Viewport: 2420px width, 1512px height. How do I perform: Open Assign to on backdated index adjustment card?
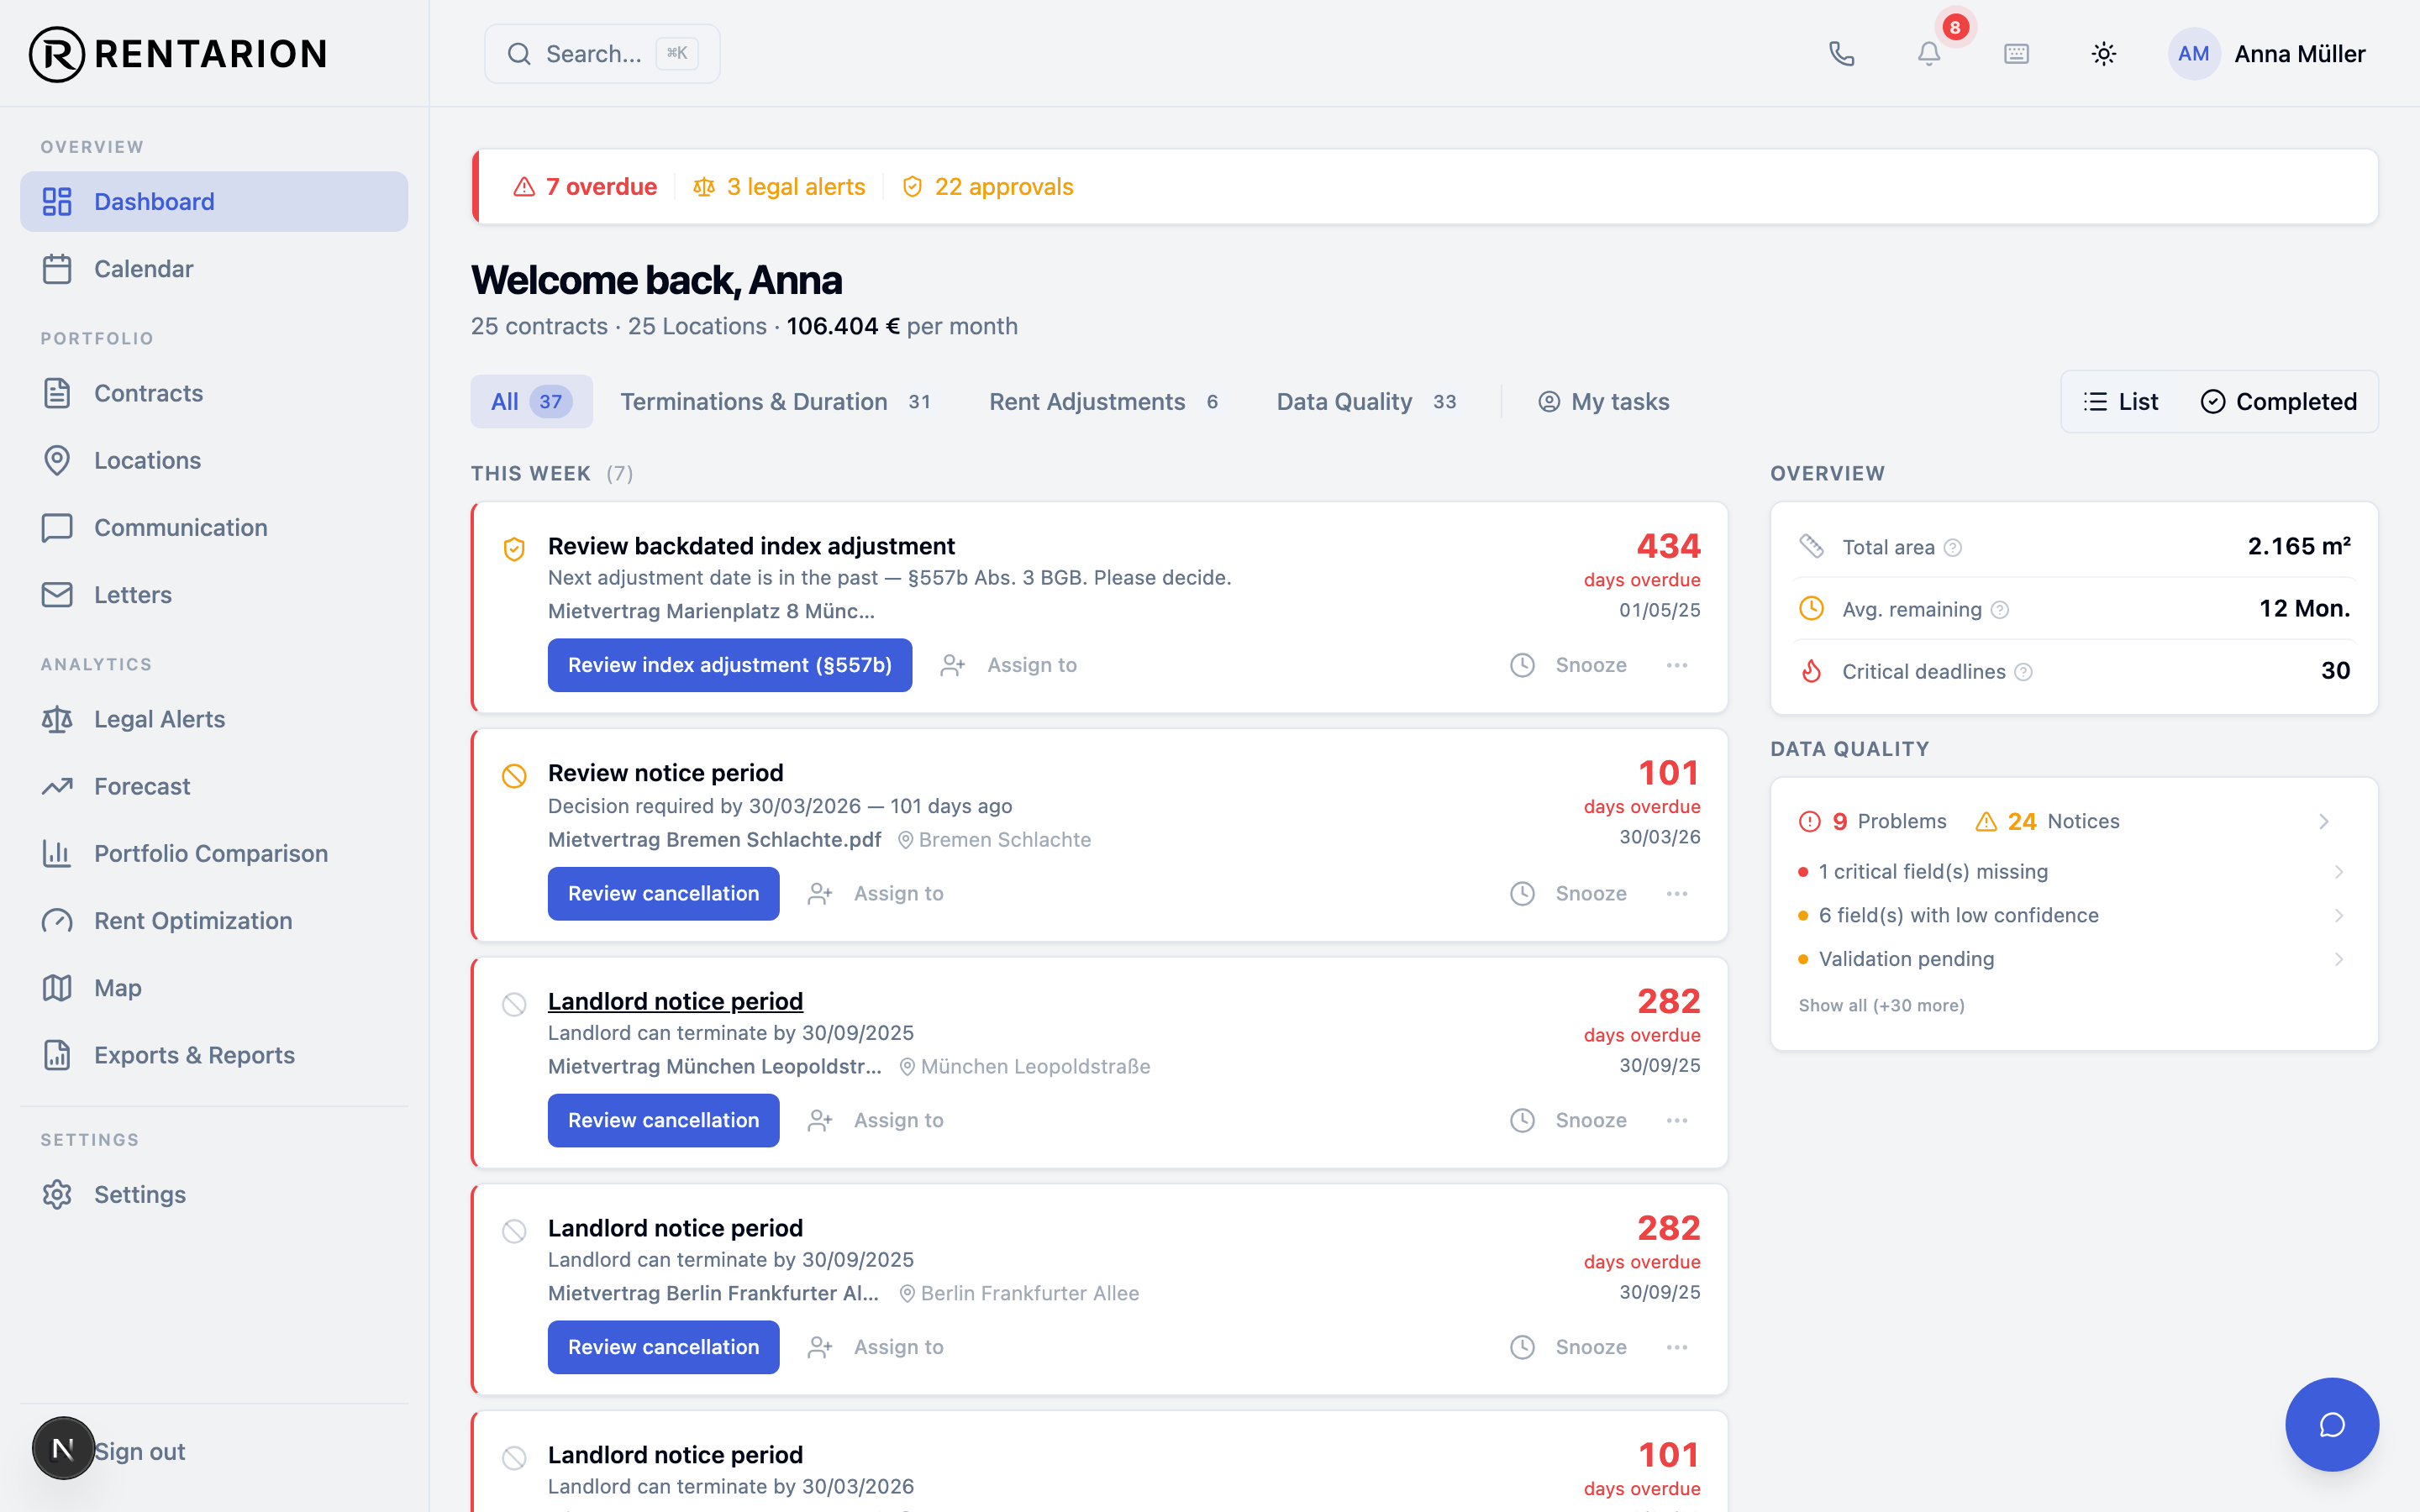(x=1008, y=665)
